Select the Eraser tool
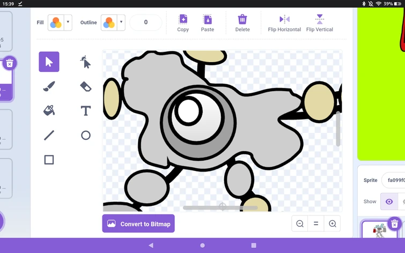Viewport: 405px width, 253px height. (86, 86)
